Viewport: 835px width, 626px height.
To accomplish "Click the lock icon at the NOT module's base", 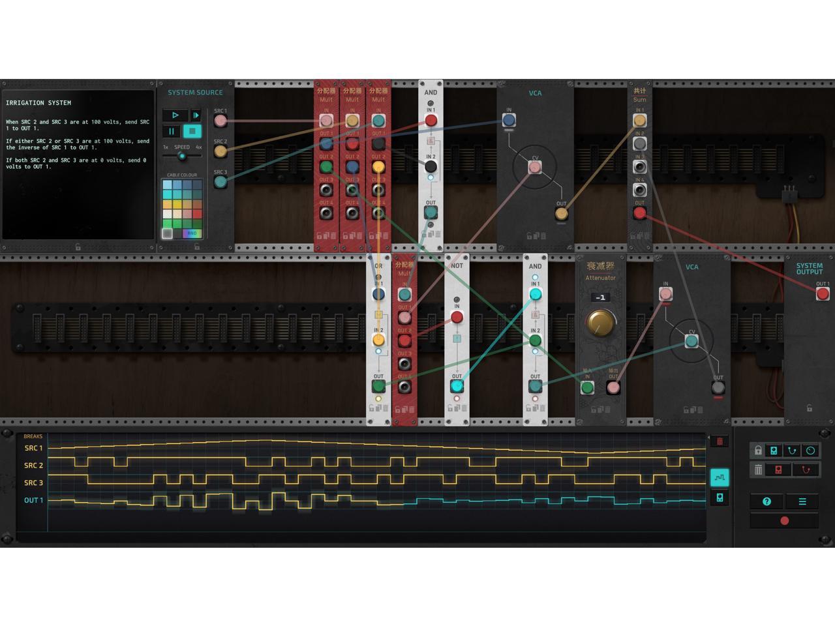I will [x=450, y=408].
